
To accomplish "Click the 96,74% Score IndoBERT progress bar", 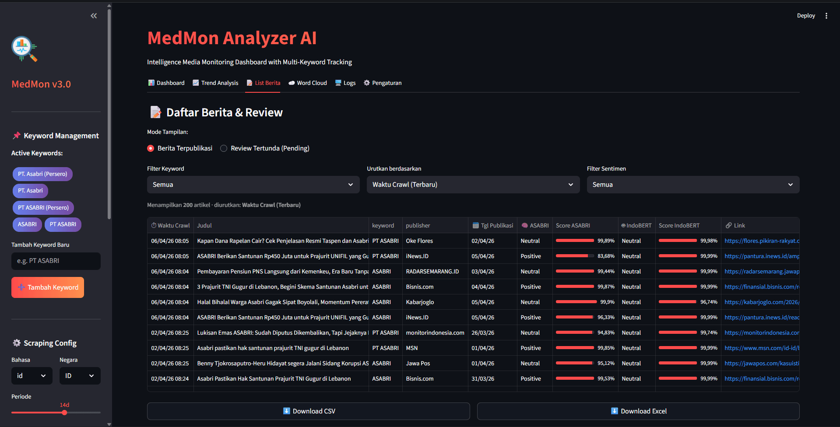I will (x=678, y=302).
